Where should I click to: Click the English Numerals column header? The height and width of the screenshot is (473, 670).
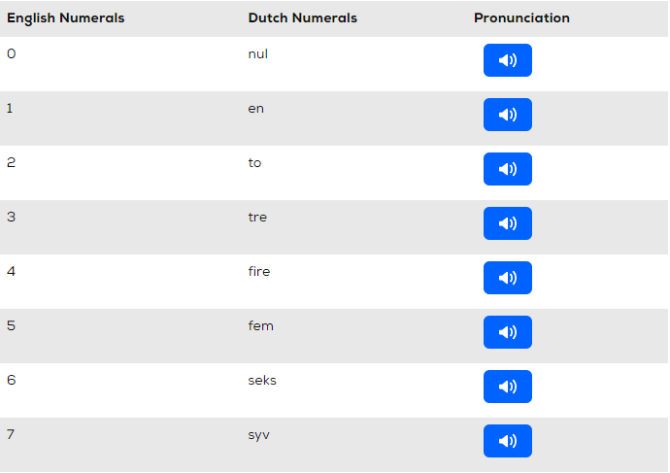pyautogui.click(x=66, y=17)
